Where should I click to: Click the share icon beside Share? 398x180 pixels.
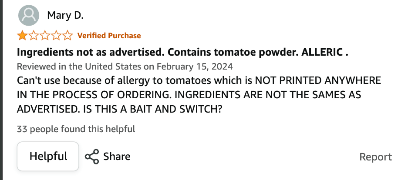pyautogui.click(x=92, y=157)
